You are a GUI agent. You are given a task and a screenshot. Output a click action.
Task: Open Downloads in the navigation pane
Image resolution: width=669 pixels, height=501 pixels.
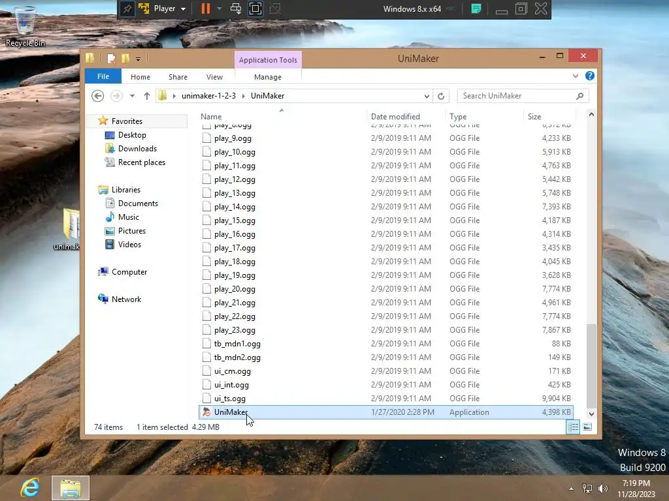[x=137, y=149]
